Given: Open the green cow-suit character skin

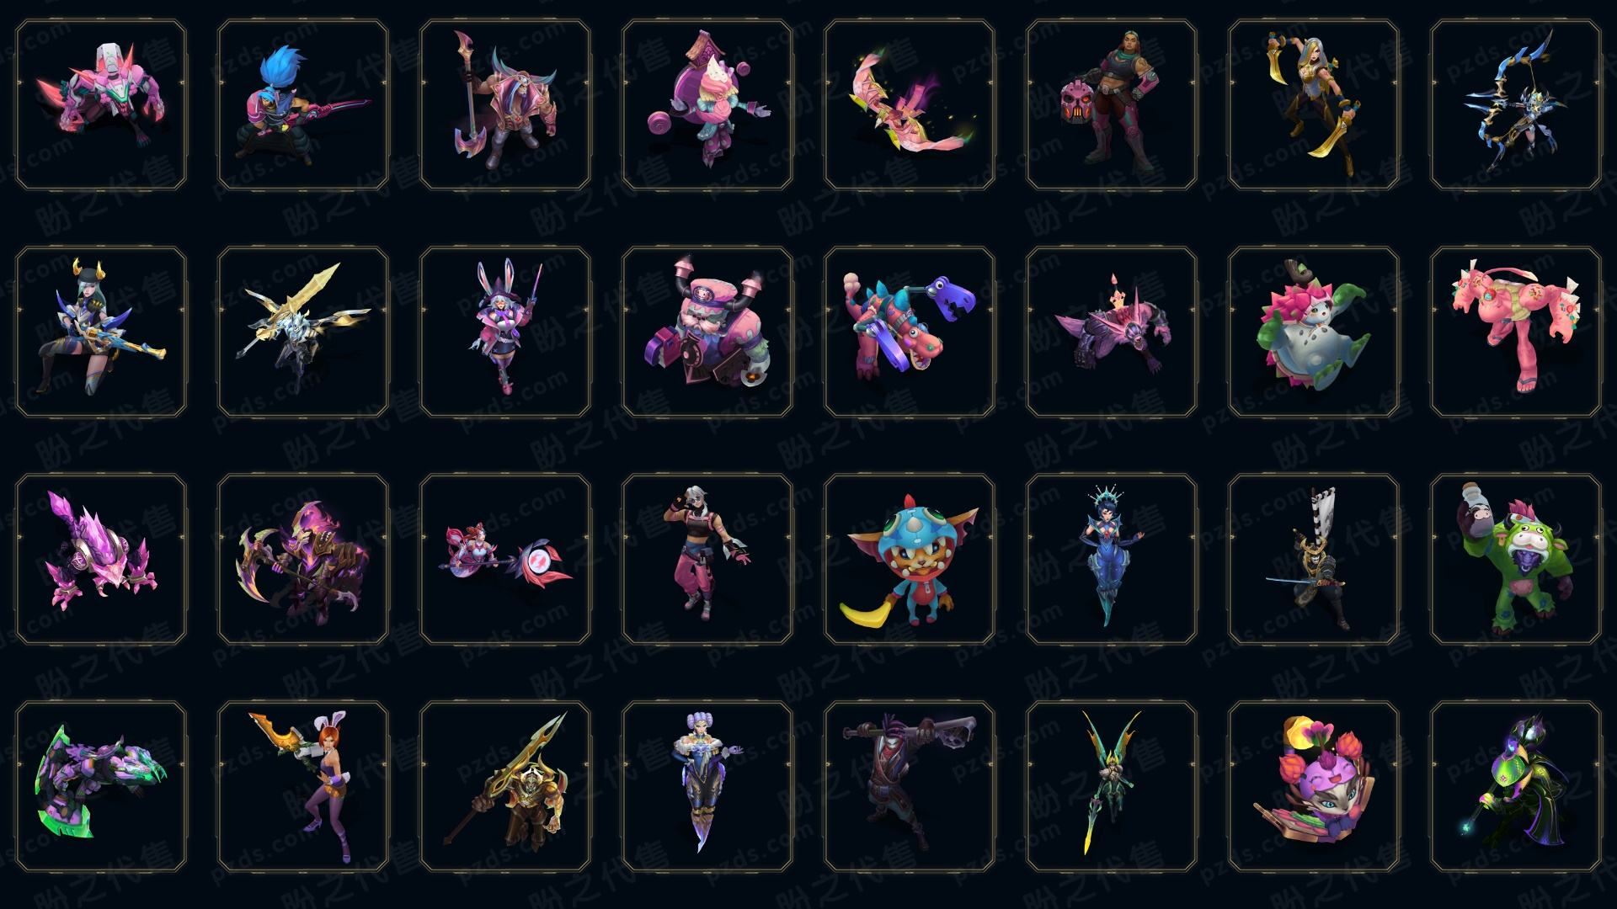Looking at the screenshot, I should [1516, 559].
